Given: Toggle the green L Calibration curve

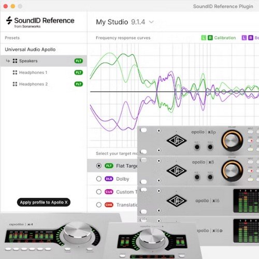Looking at the screenshot, I should click(x=204, y=38).
